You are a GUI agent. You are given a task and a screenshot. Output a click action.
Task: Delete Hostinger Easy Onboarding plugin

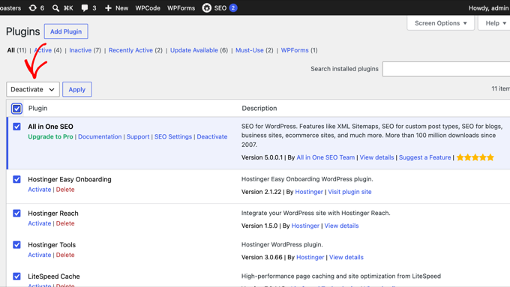pos(65,190)
